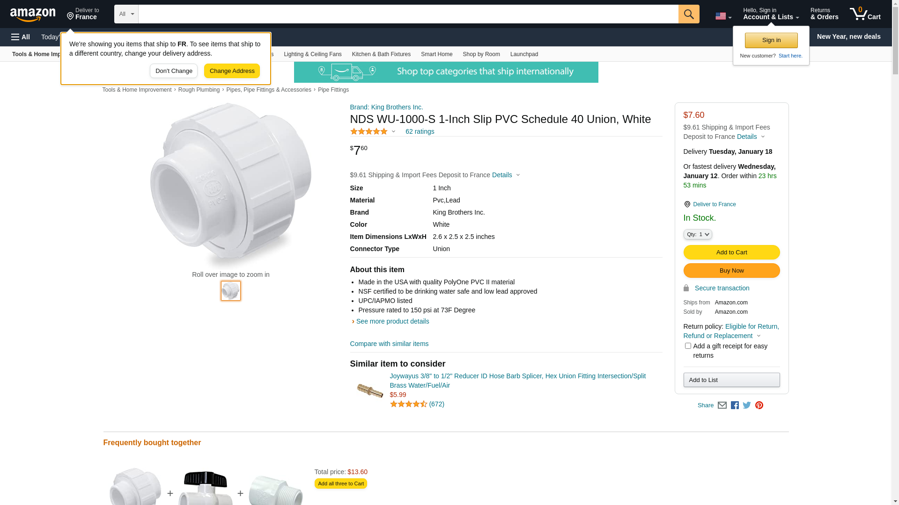Open the shopping cart
The width and height of the screenshot is (899, 505).
click(x=865, y=14)
